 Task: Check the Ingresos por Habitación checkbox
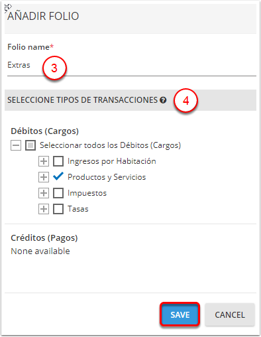click(58, 161)
